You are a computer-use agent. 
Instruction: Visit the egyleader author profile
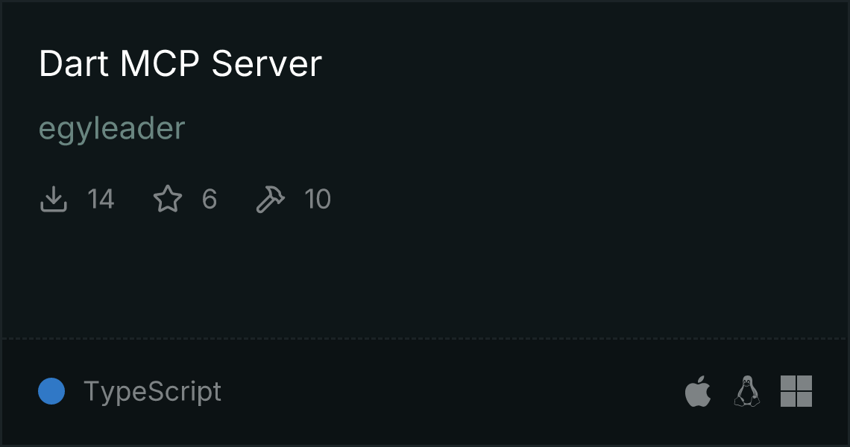[112, 129]
